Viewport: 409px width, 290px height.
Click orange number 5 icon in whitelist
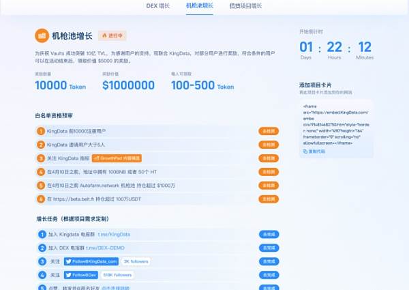click(x=41, y=186)
